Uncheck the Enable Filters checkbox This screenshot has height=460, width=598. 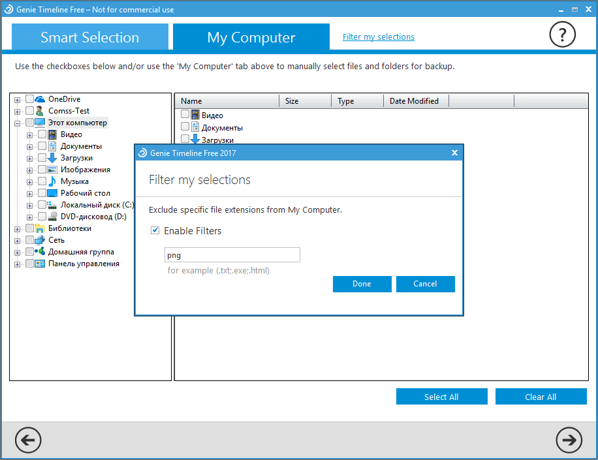pyautogui.click(x=155, y=230)
